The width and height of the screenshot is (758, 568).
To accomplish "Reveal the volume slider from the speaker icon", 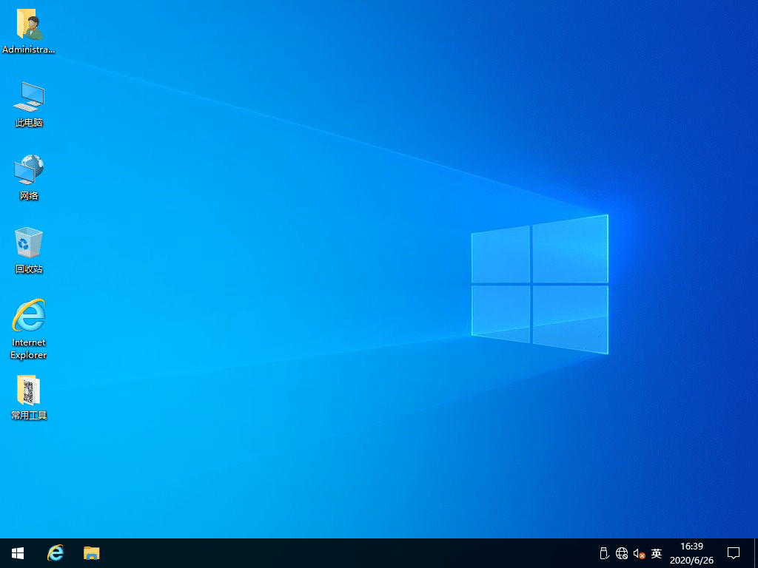I will point(638,552).
